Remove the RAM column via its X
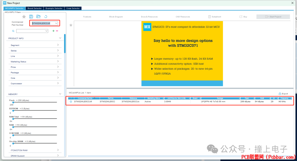Viewport: 297px width, 161px height. 270,98
